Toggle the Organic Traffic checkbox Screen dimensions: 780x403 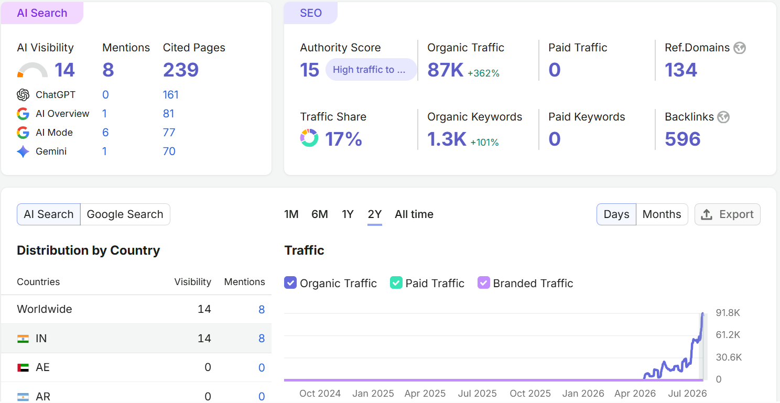(x=290, y=283)
